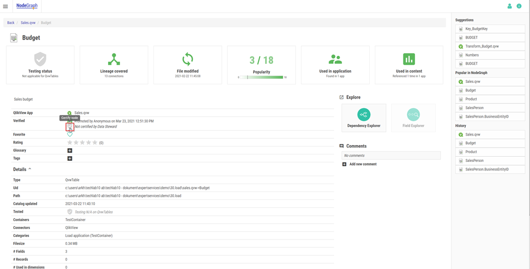
Task: Click icon beside Product in Popular list
Action: click(x=461, y=99)
